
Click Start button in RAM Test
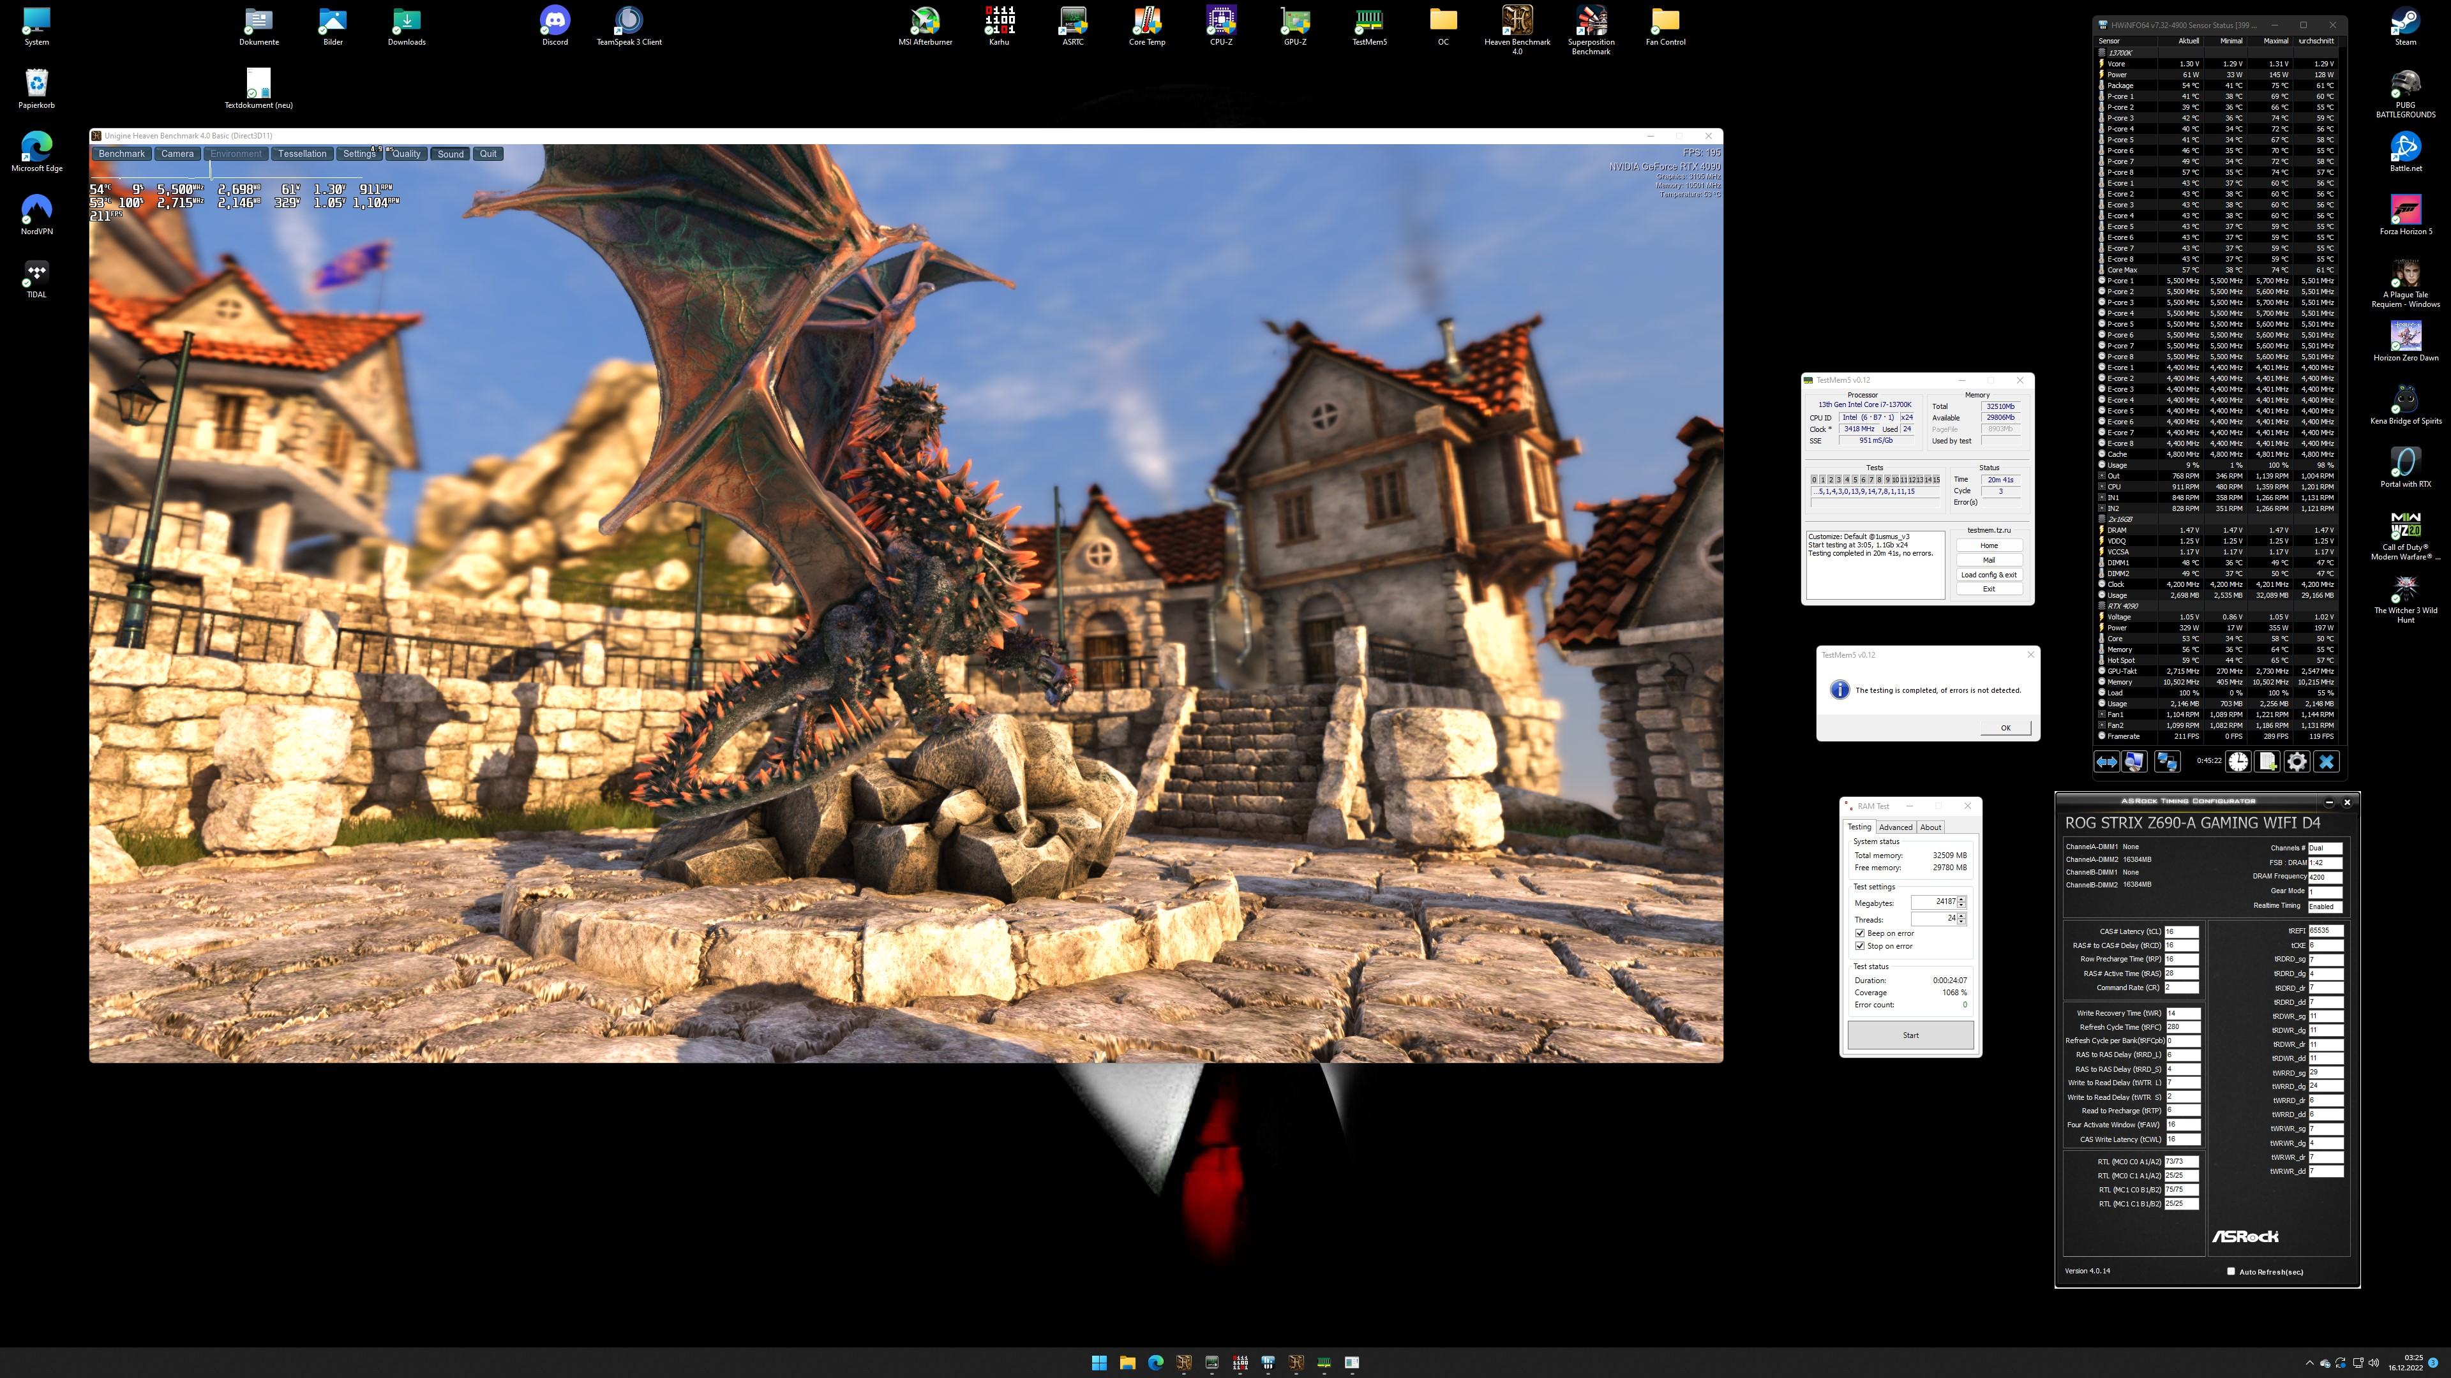pos(1910,1035)
